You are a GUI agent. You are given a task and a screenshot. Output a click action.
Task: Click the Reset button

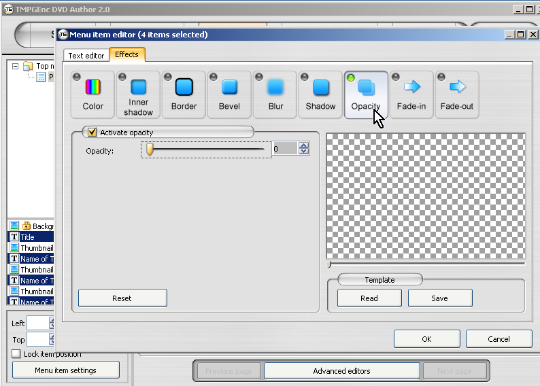coord(122,298)
